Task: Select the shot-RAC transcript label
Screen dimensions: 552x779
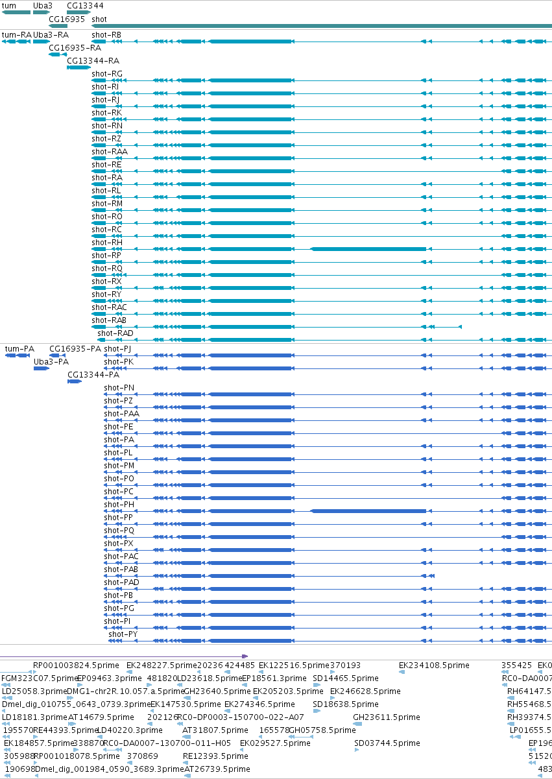Action: coord(109,307)
